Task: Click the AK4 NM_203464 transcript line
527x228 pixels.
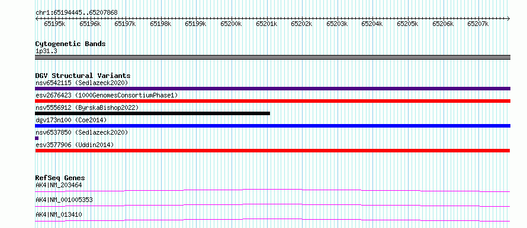Action: click(x=272, y=190)
